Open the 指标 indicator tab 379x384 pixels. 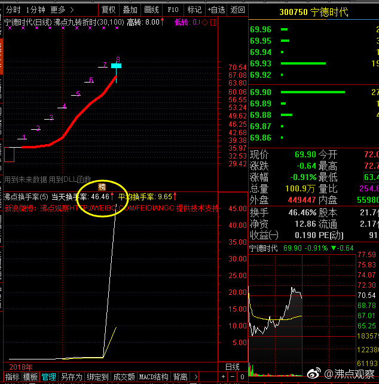point(12,377)
